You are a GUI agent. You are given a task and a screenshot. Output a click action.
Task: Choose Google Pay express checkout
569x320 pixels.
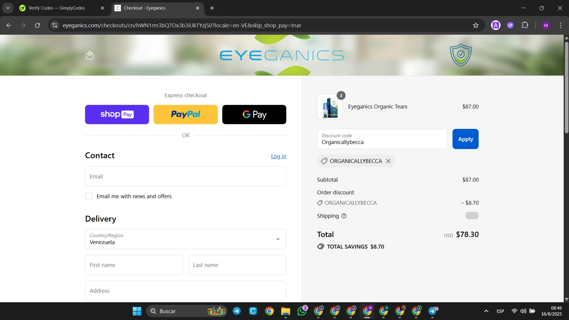point(254,115)
